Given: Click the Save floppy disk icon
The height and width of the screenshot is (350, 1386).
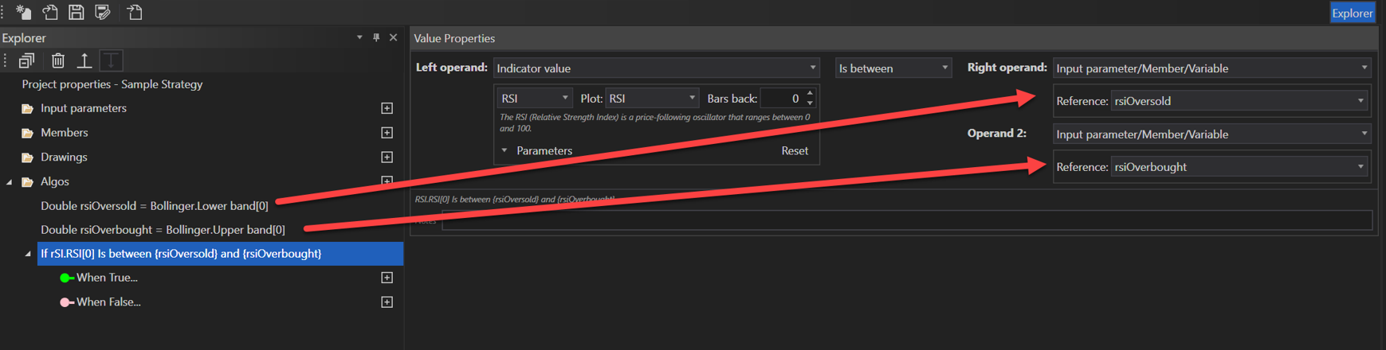Looking at the screenshot, I should [x=77, y=12].
